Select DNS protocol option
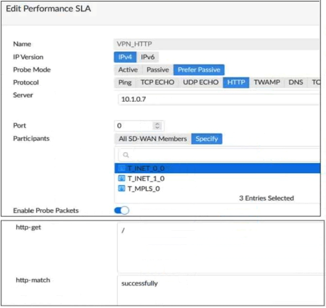 click(296, 82)
